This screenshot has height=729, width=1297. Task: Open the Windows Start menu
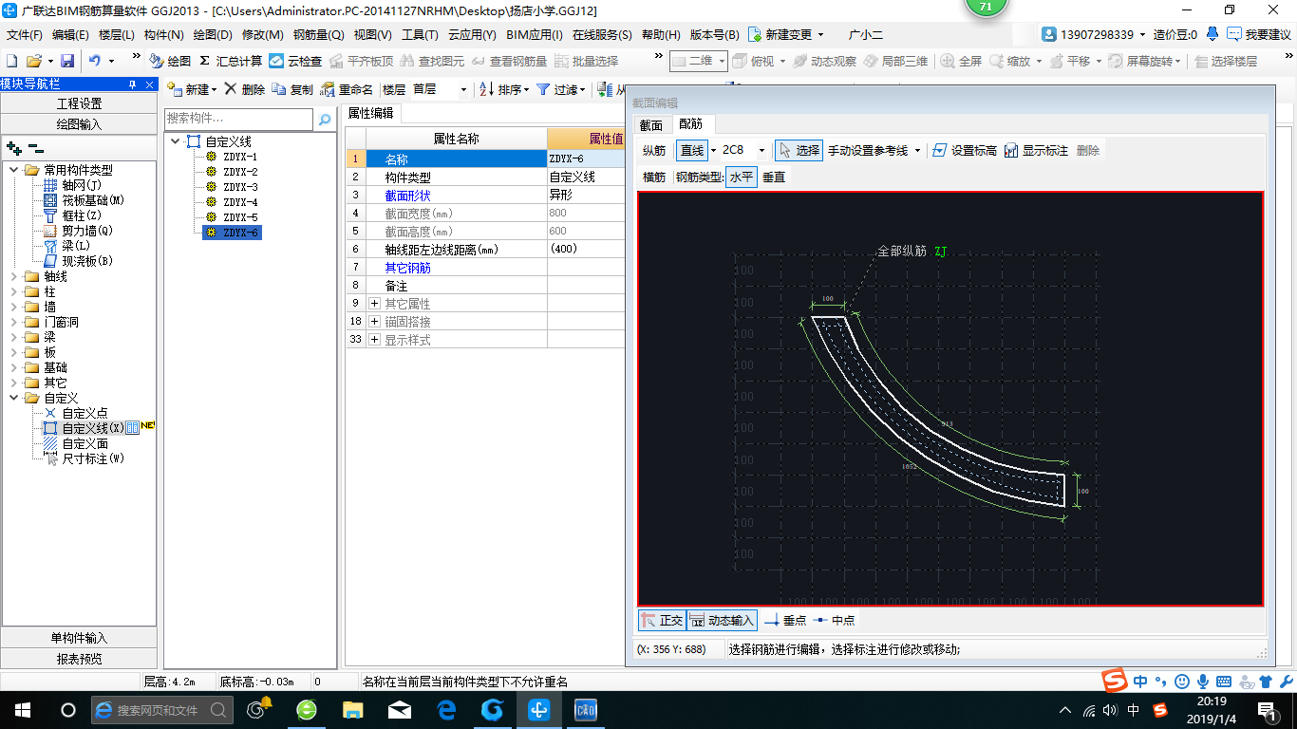(x=22, y=709)
